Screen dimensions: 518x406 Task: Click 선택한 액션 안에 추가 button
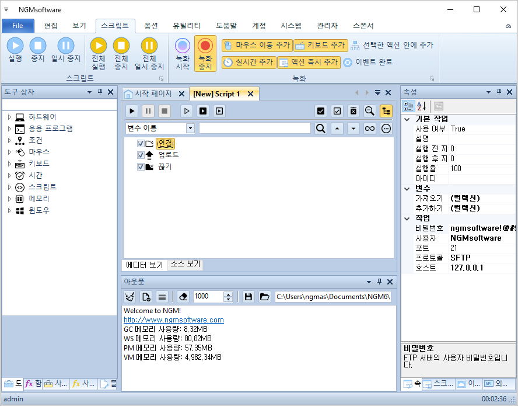392,46
